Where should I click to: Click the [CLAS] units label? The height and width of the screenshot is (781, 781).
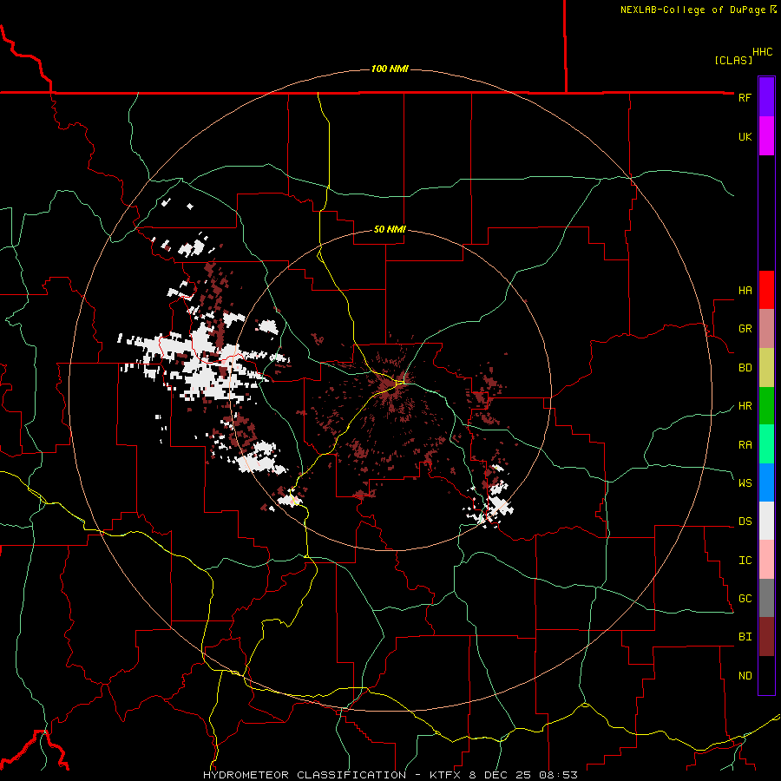click(x=733, y=60)
